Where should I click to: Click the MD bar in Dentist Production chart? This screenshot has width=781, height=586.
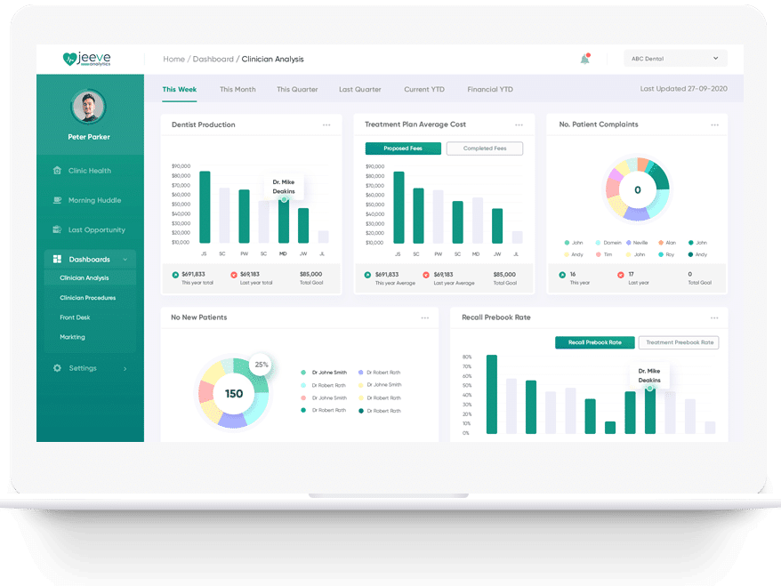(284, 221)
